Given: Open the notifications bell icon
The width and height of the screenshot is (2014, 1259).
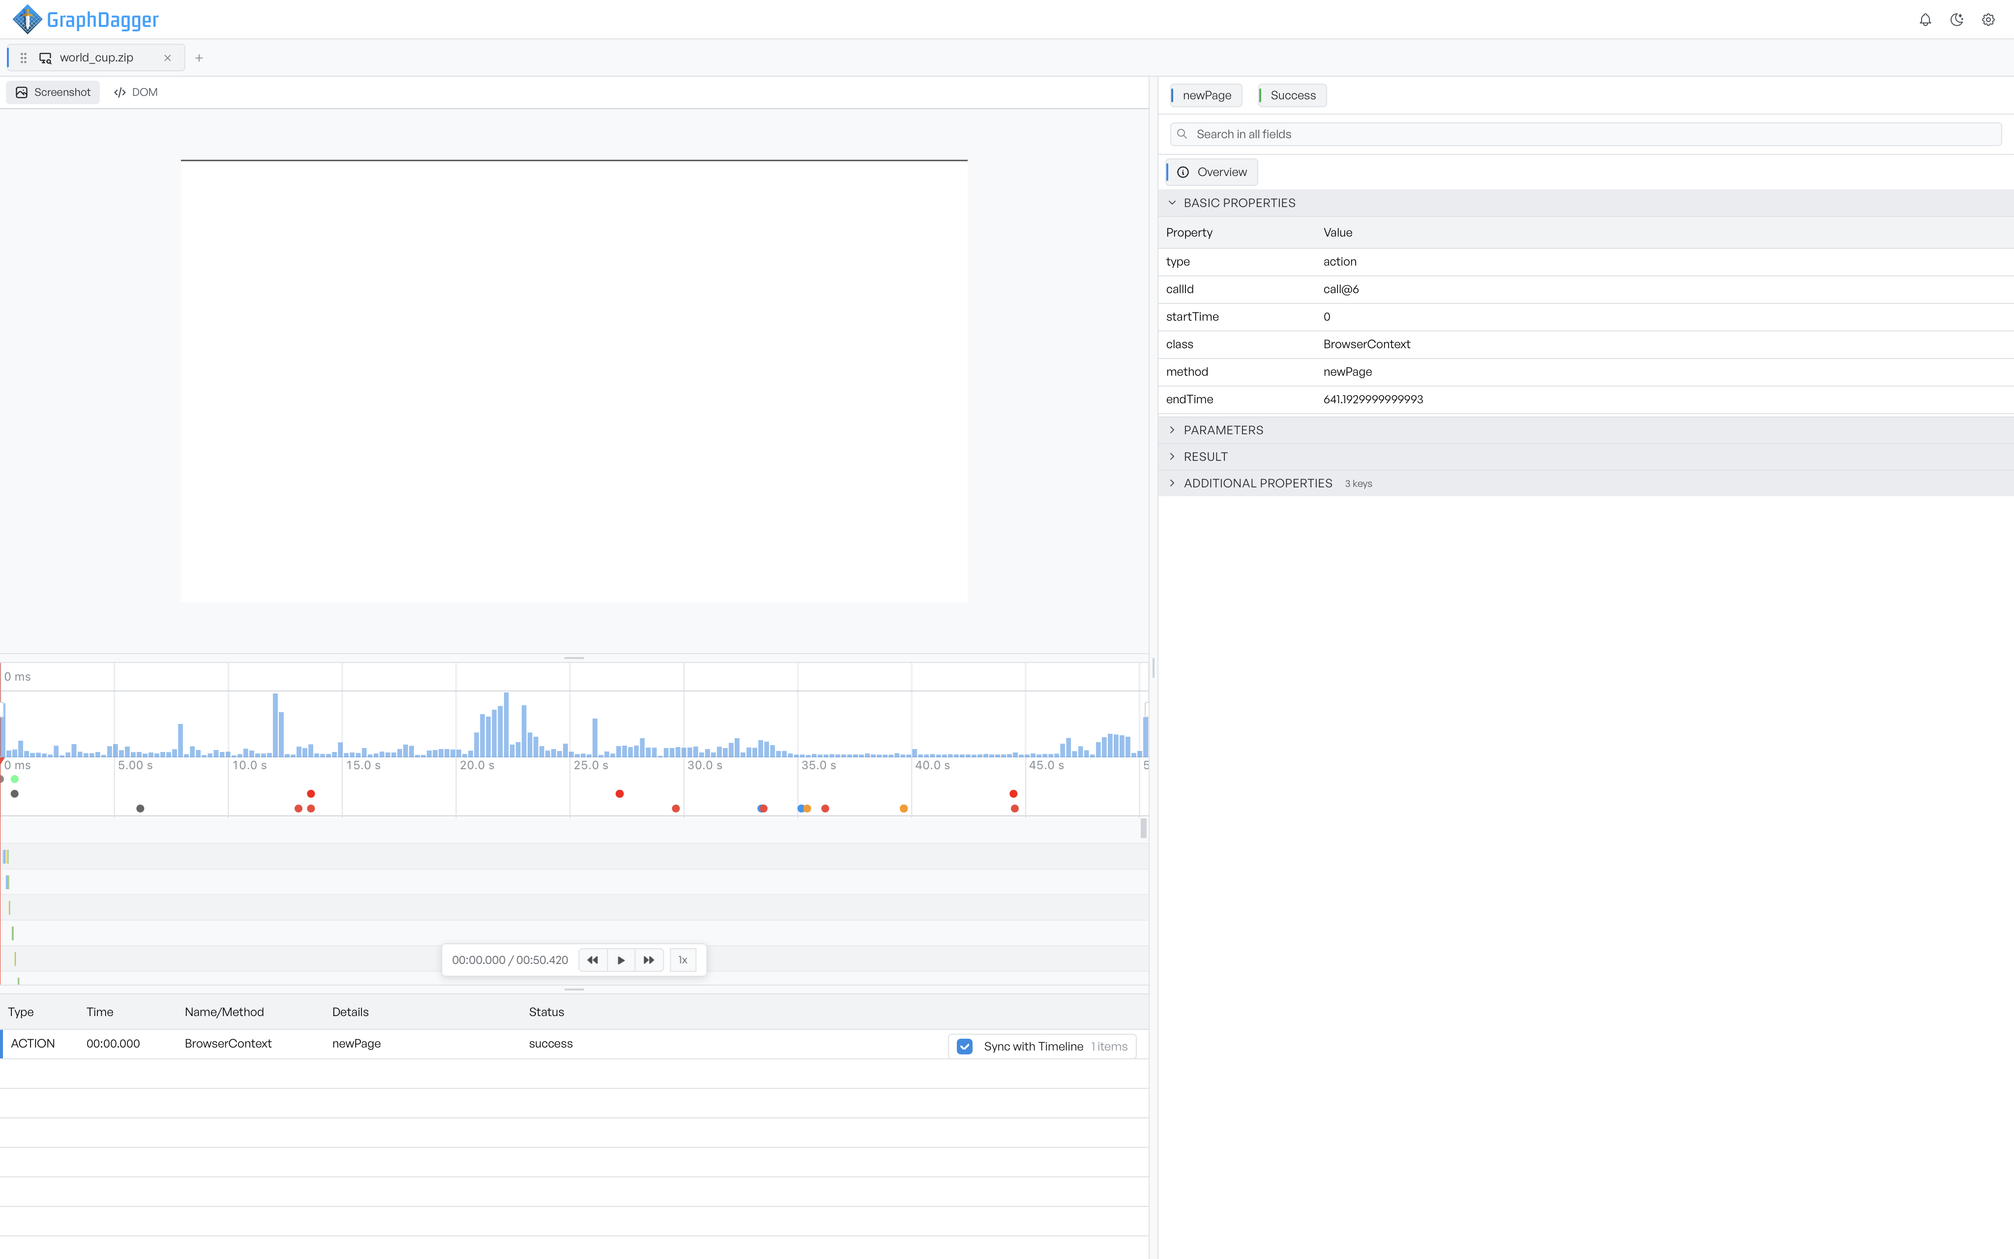Looking at the screenshot, I should pyautogui.click(x=1925, y=20).
